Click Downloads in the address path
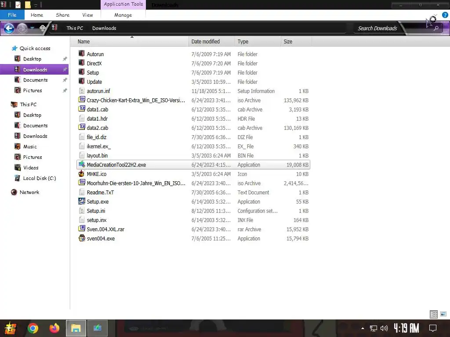450x337 pixels. point(104,28)
